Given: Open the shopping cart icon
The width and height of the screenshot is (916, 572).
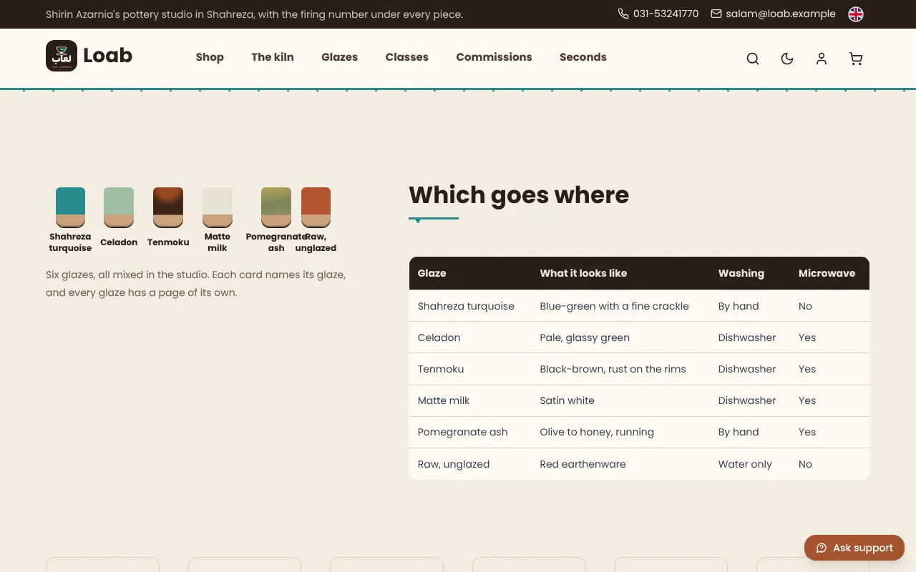Looking at the screenshot, I should point(856,59).
